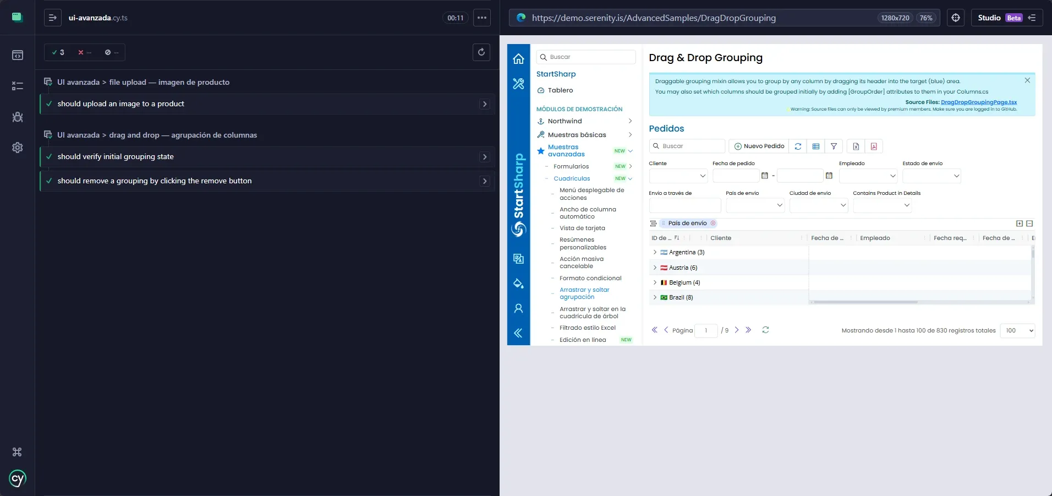The height and width of the screenshot is (496, 1052).
Task: Click the app Home icon
Action: 518,59
